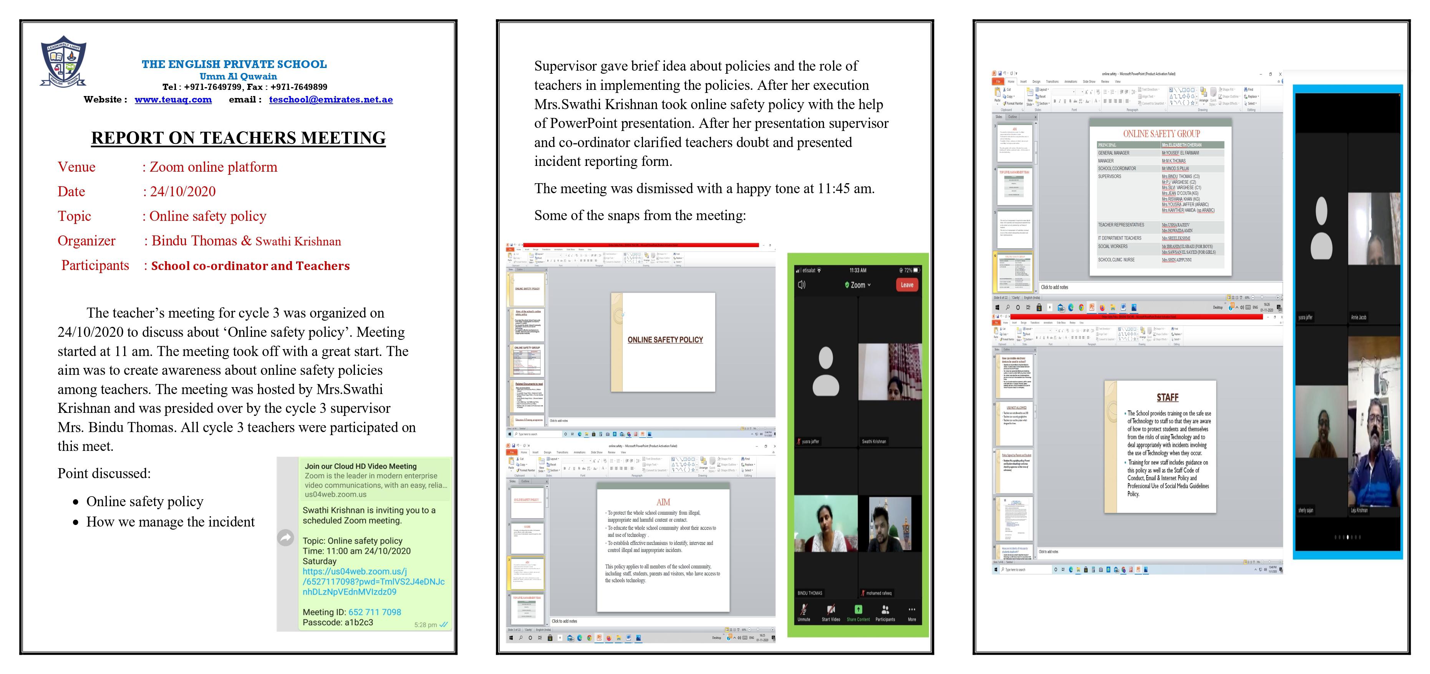Click Edge taskbar icon below Online Safety Group window
This screenshot has height=674, width=1430.
coord(1071,308)
